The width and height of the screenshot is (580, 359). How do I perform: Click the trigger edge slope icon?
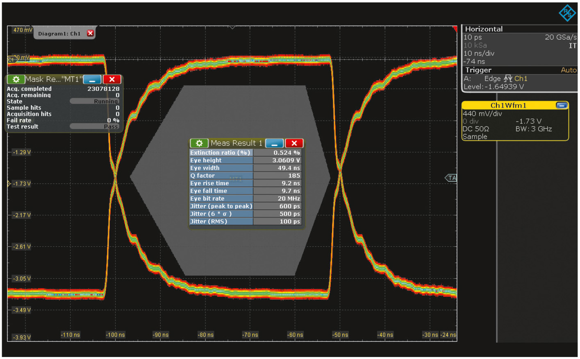coord(508,79)
